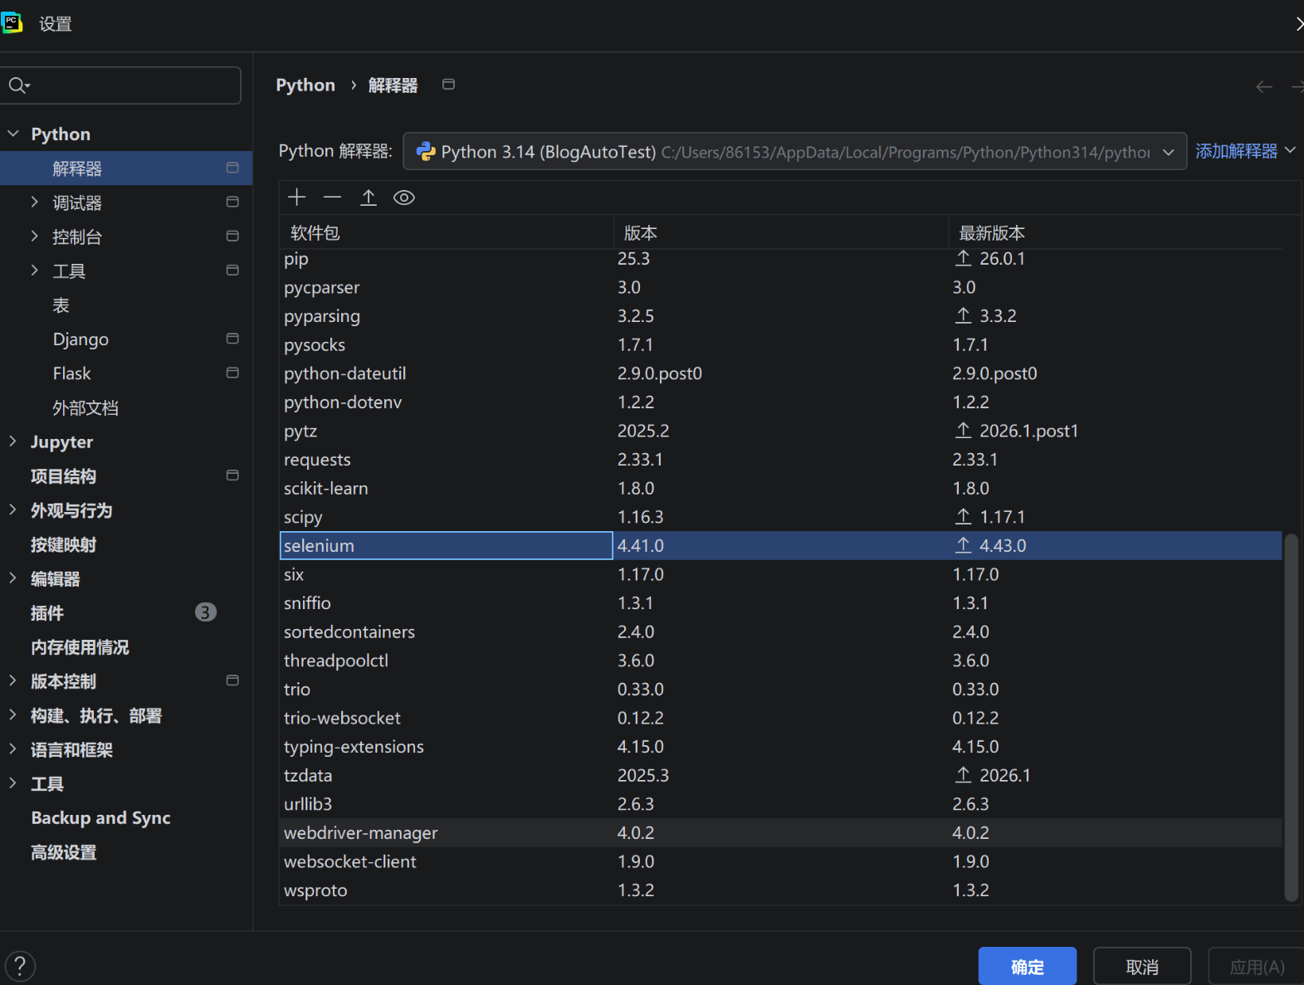The image size is (1304, 985).
Task: Click the upgrade arrow next to tzdata 2026.1
Action: [963, 774]
